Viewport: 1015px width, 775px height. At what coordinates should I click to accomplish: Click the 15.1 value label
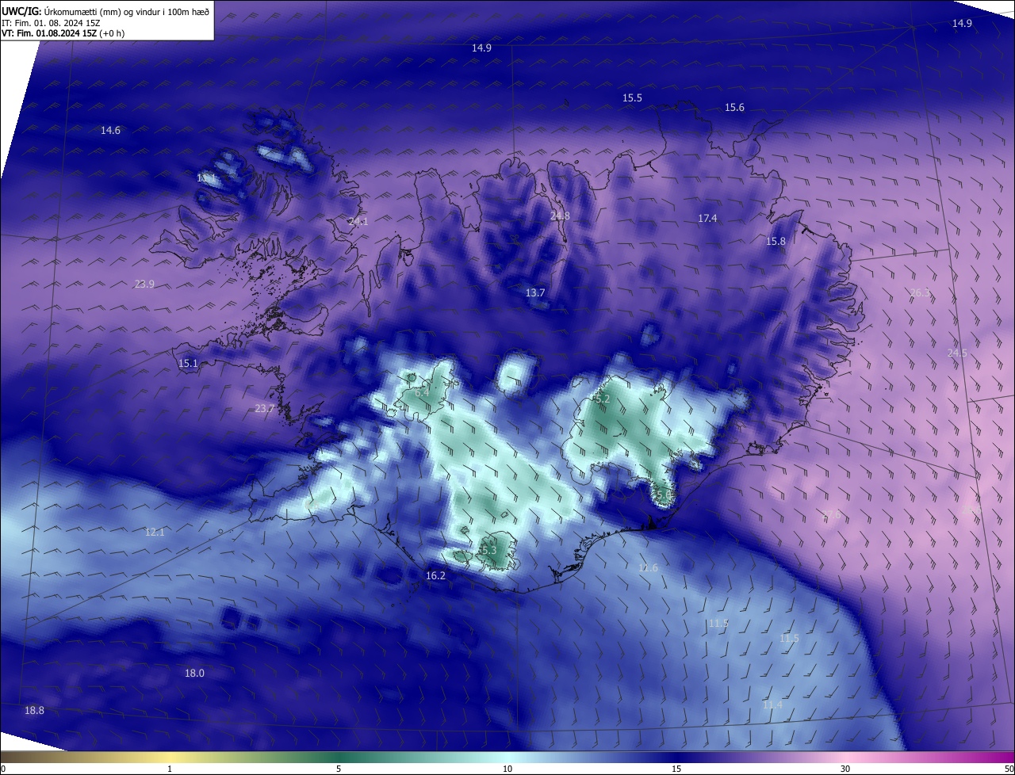pos(188,364)
